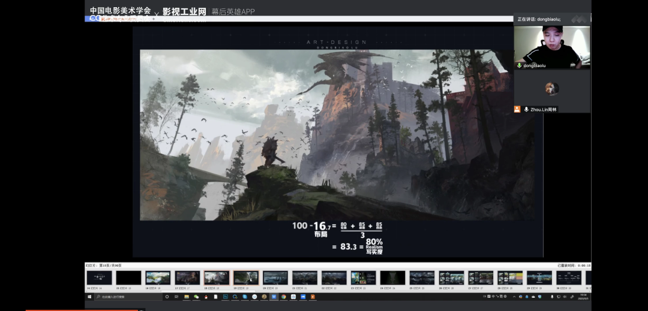Click the ART DESIGN heading on slide

pos(336,42)
